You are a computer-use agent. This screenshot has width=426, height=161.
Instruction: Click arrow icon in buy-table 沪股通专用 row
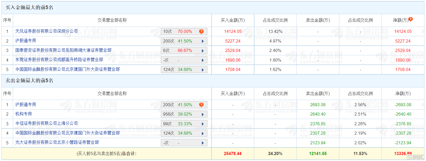click(x=203, y=41)
